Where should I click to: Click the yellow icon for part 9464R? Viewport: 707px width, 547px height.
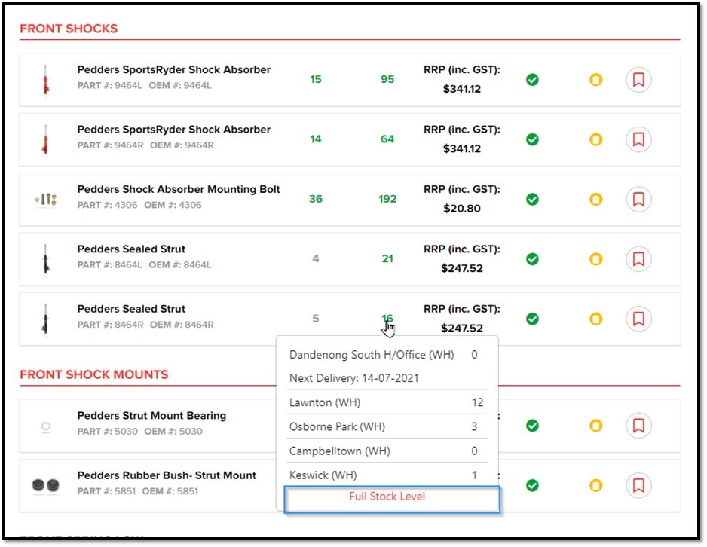(x=595, y=139)
